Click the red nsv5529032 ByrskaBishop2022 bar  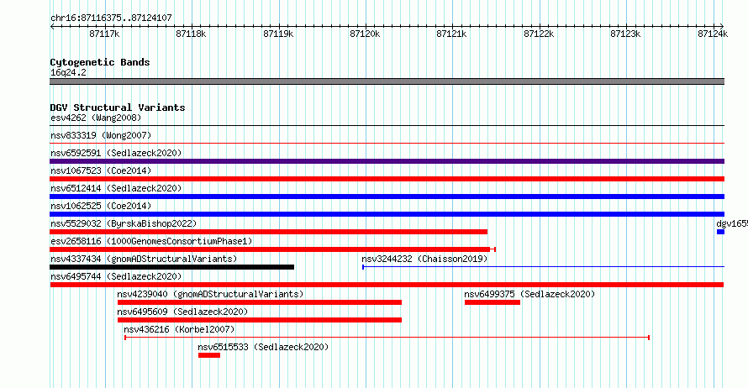pos(269,232)
